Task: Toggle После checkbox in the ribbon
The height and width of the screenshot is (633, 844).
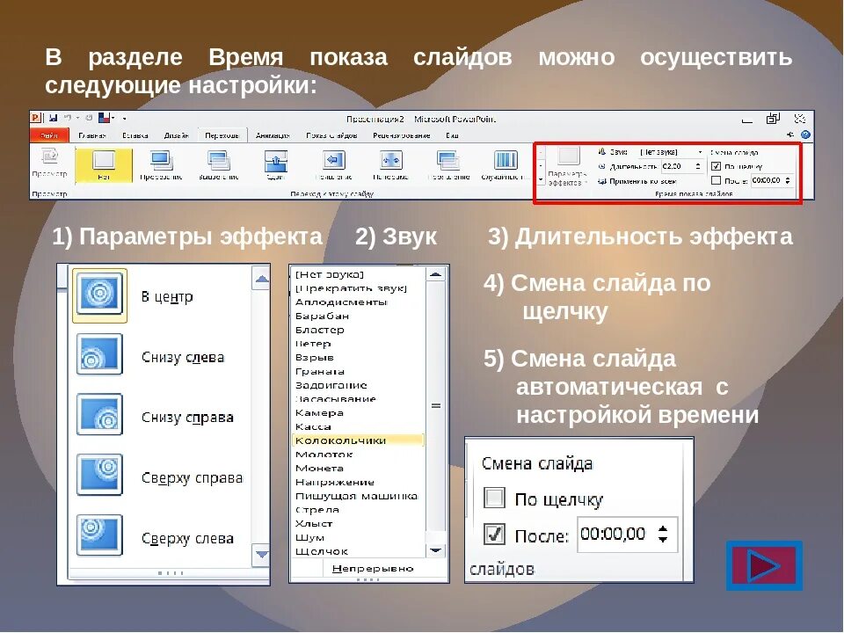Action: point(716,180)
